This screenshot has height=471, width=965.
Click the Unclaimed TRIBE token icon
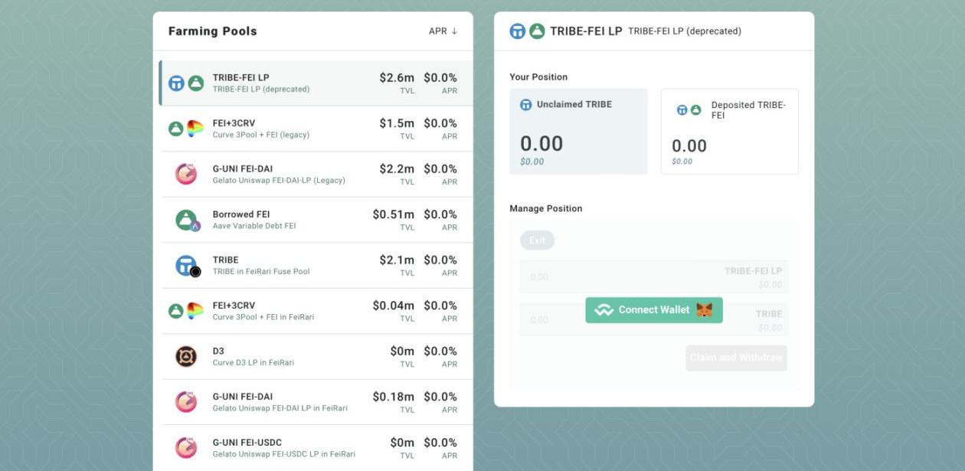pos(526,105)
